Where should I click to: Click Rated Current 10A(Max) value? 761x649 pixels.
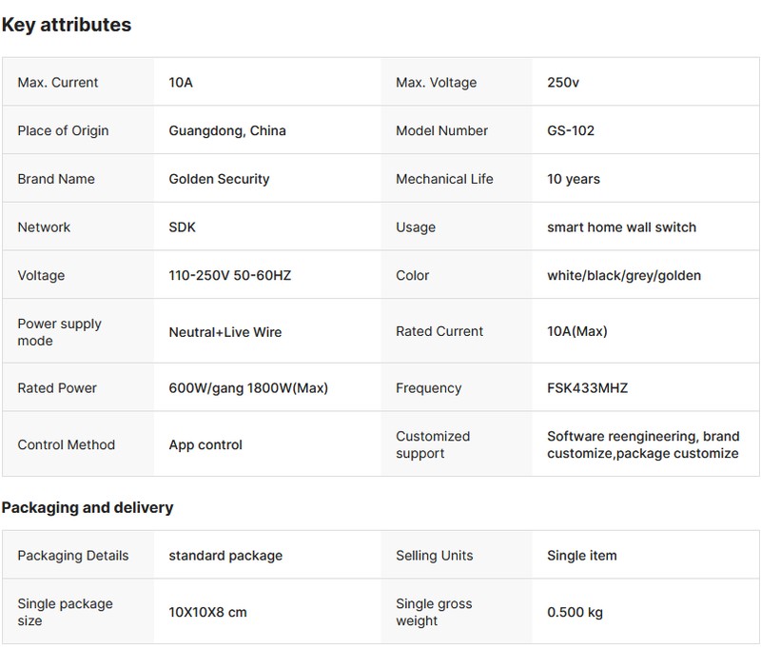(576, 331)
